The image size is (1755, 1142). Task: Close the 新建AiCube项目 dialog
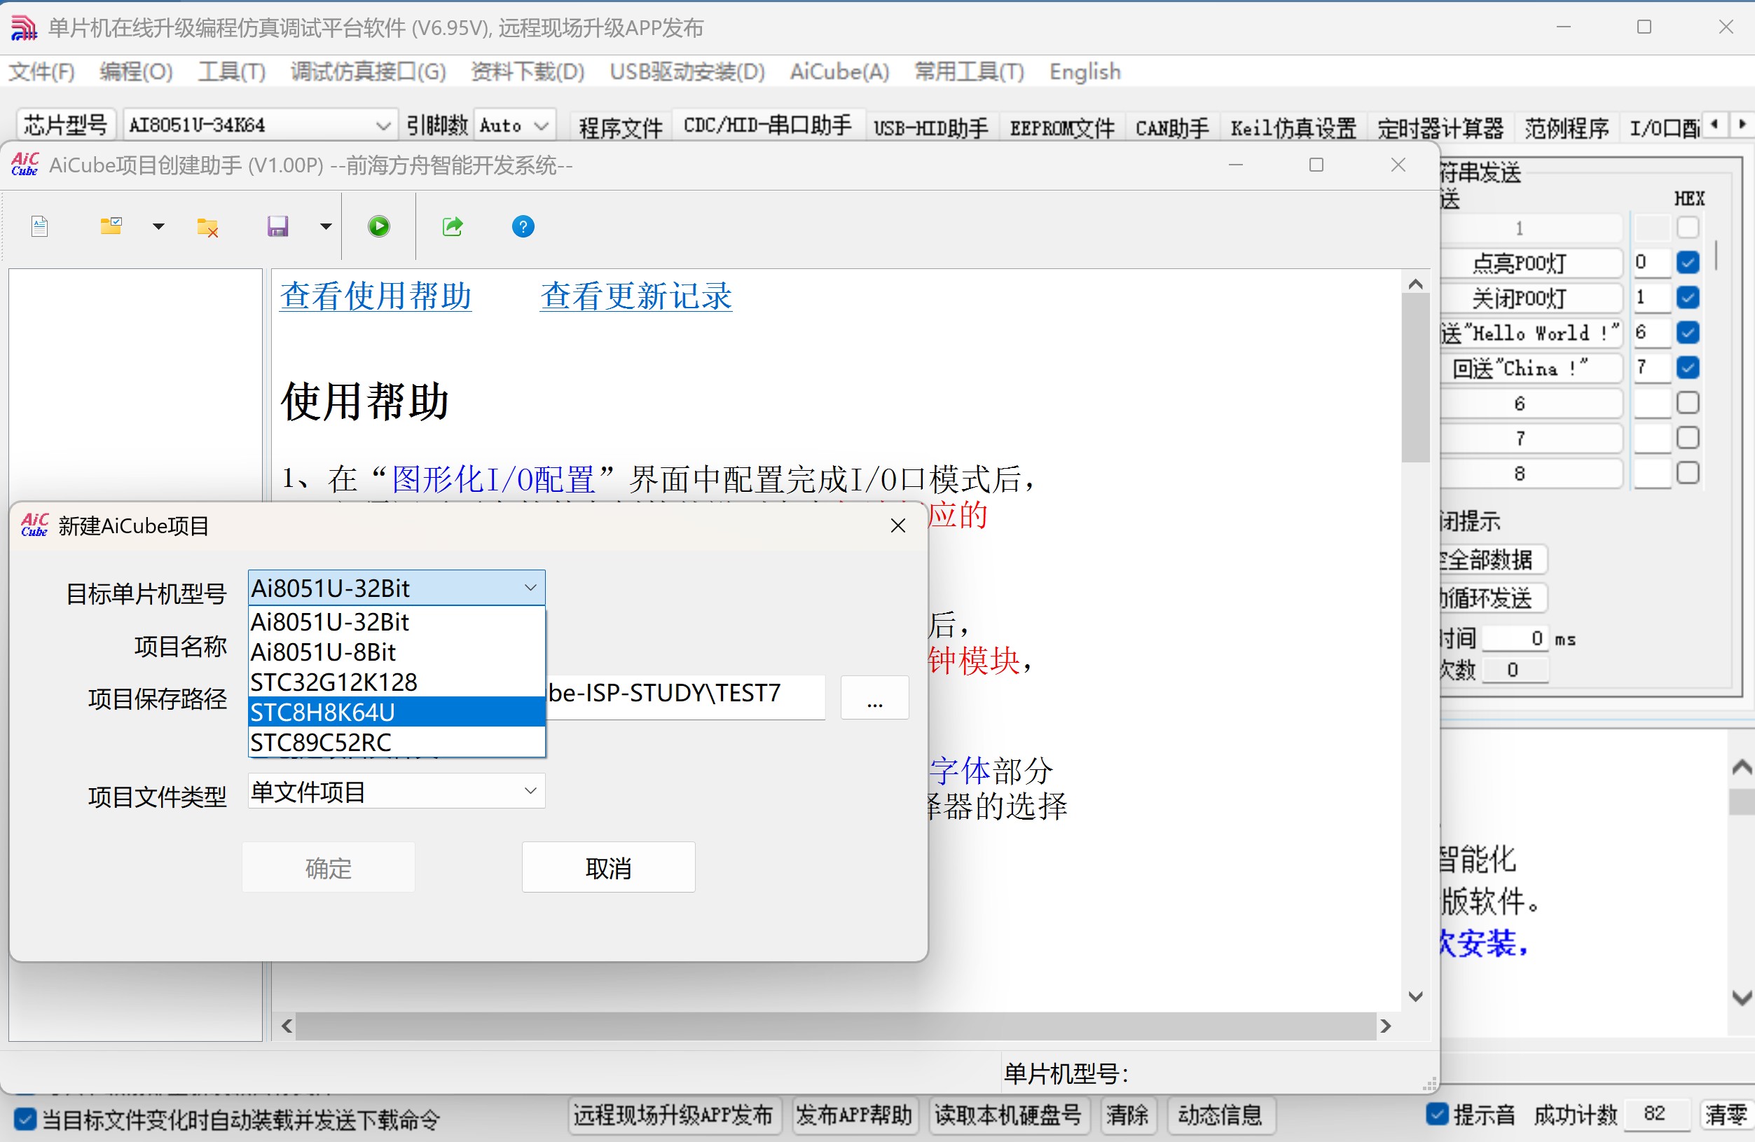[897, 525]
